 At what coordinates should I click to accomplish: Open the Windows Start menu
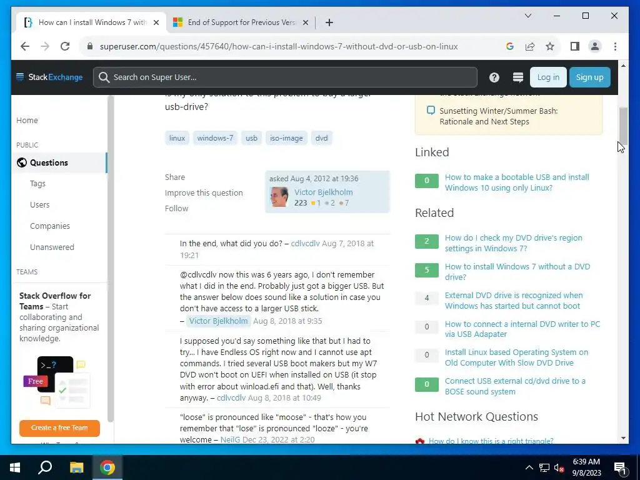tap(15, 467)
